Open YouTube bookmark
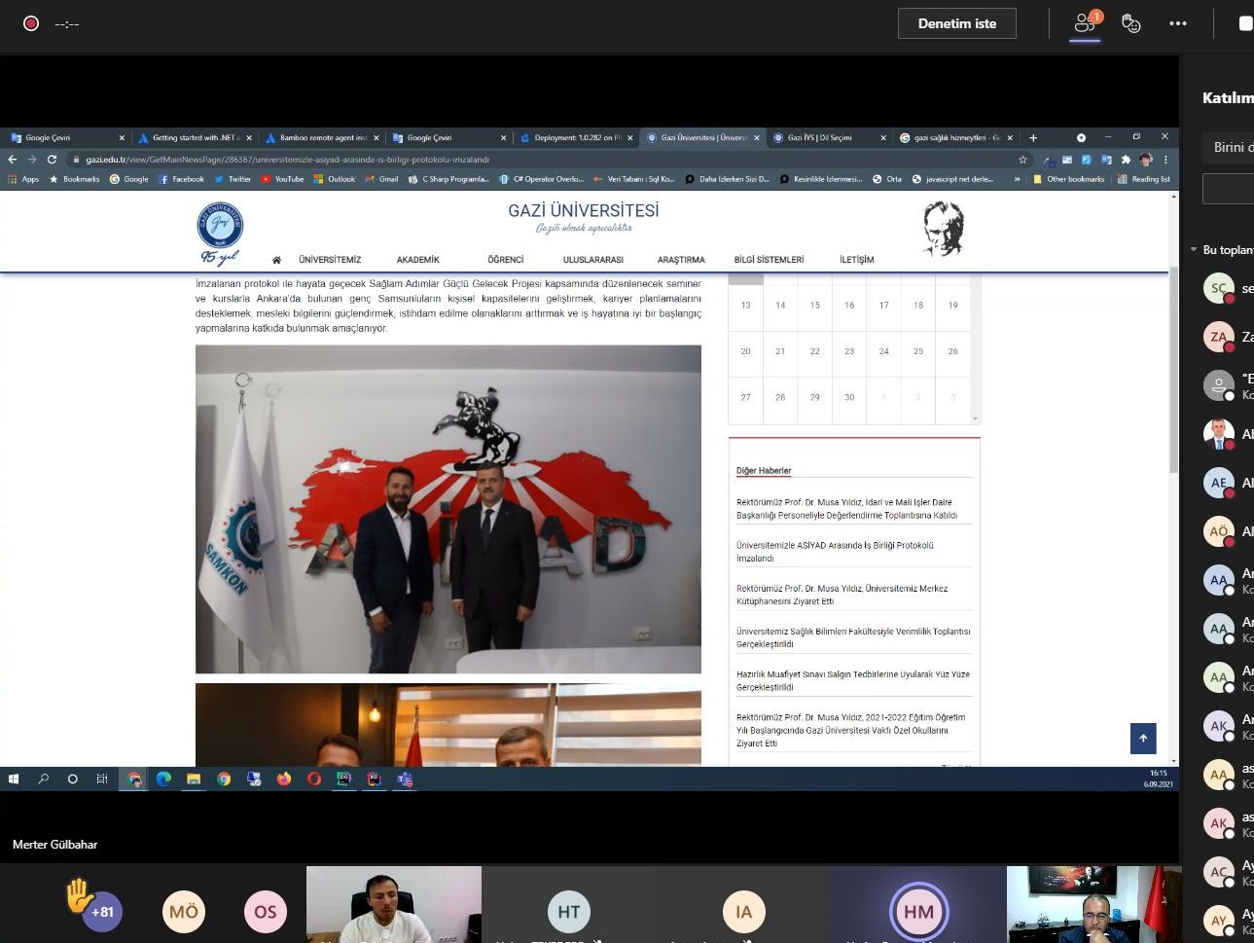This screenshot has height=943, width=1254. [282, 179]
